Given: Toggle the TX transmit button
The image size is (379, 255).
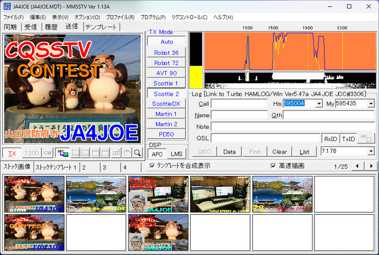Looking at the screenshot, I should coord(12,153).
